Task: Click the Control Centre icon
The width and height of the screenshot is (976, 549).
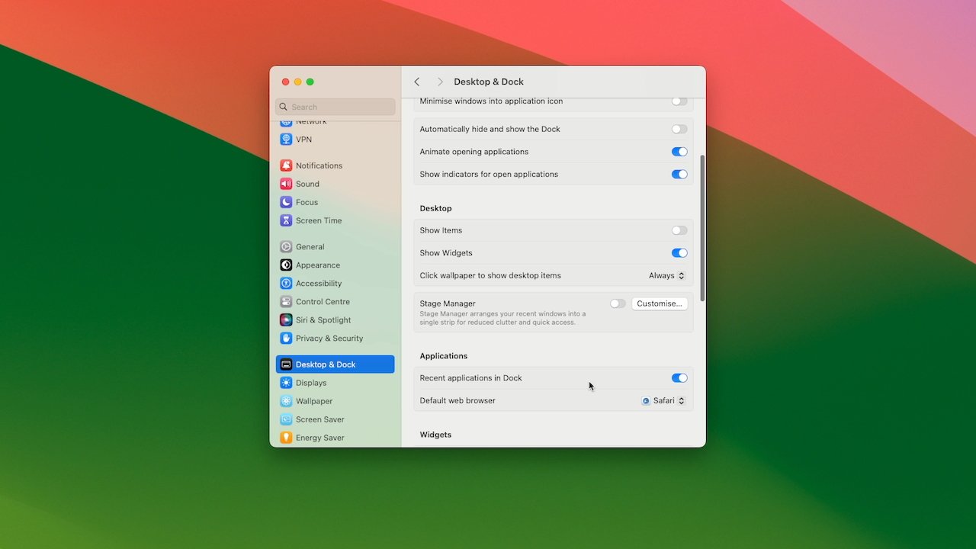Action: pyautogui.click(x=286, y=301)
